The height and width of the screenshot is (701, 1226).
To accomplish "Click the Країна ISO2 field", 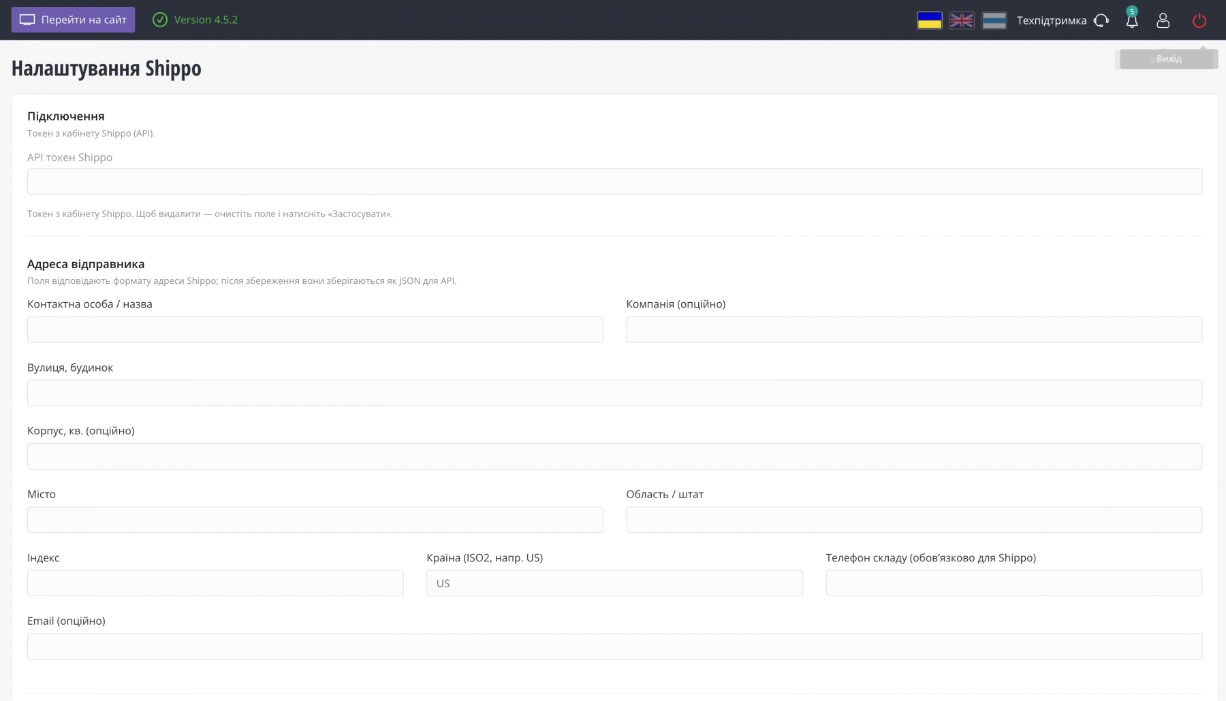I will (x=614, y=583).
